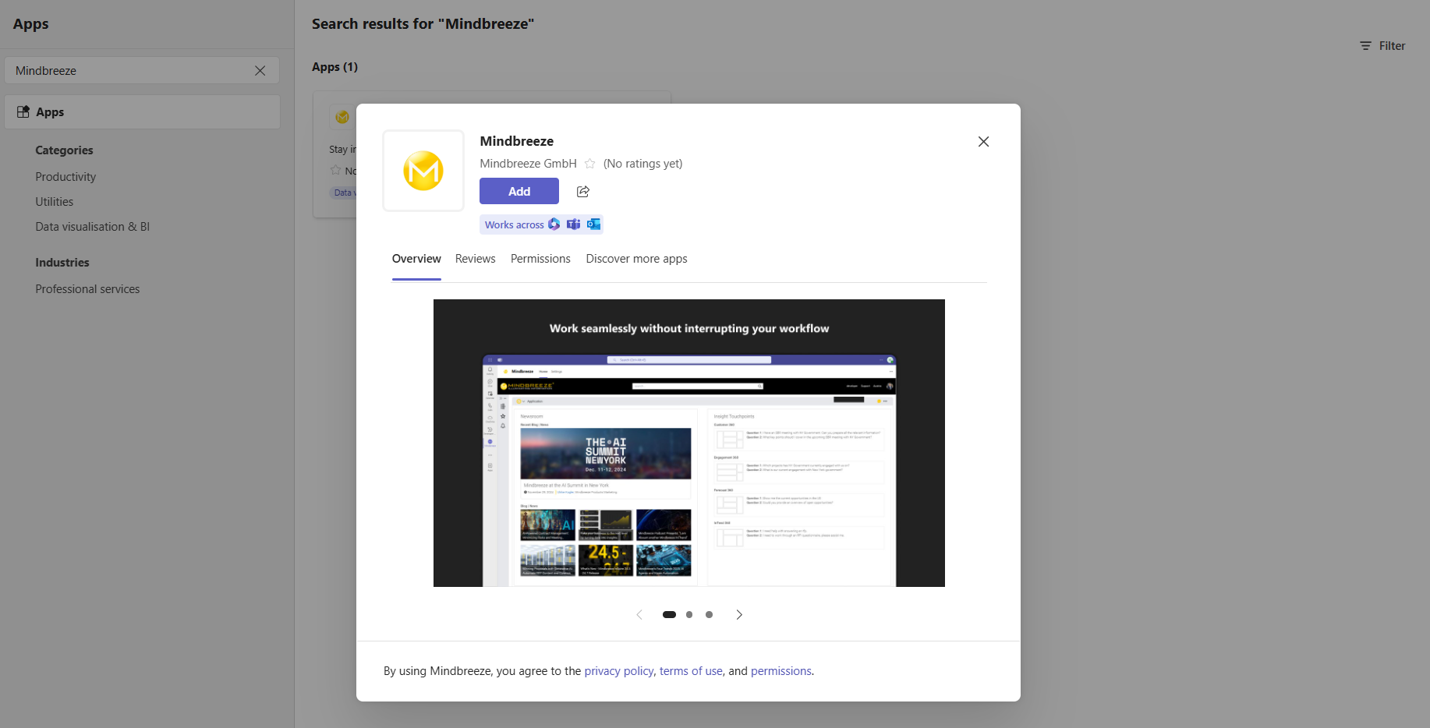Click the Mindbreeze GmbH publisher name

[x=528, y=164]
